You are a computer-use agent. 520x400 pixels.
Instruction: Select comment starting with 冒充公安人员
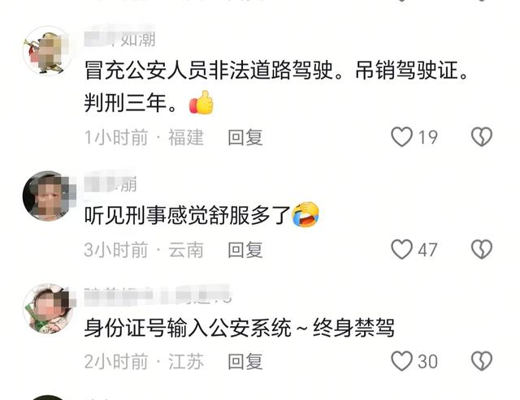276,87
